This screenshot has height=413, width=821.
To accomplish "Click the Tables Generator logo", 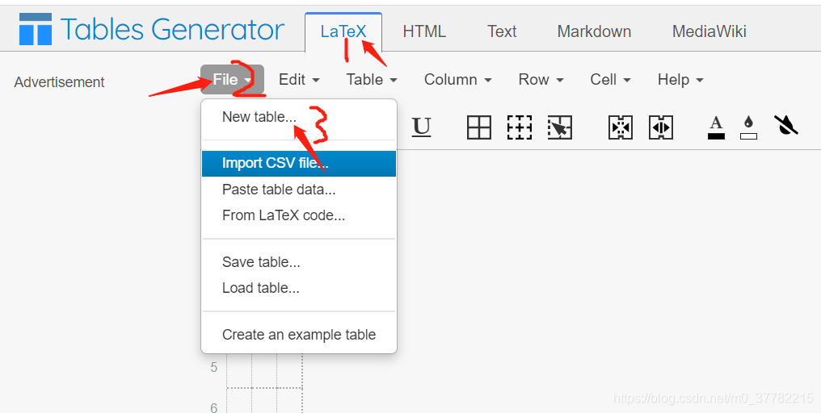I will point(152,29).
